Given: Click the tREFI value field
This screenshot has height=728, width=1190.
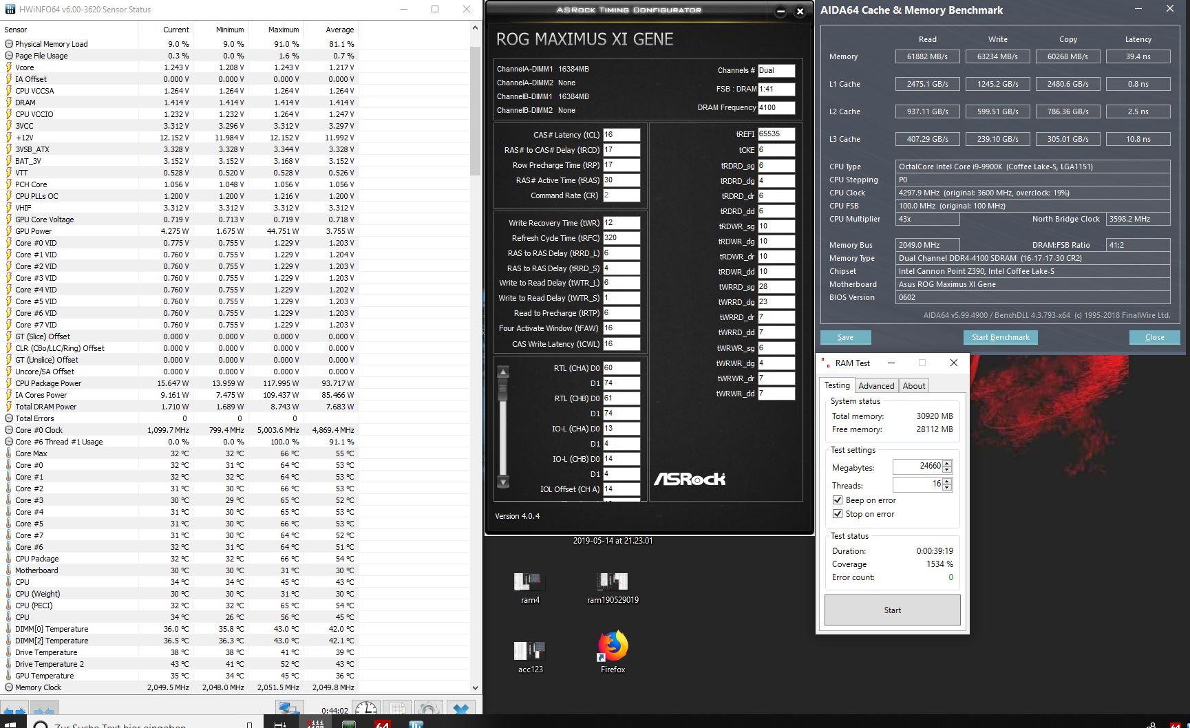Looking at the screenshot, I should pyautogui.click(x=776, y=134).
